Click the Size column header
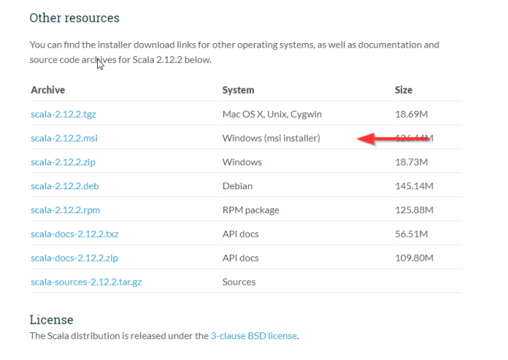 [403, 90]
